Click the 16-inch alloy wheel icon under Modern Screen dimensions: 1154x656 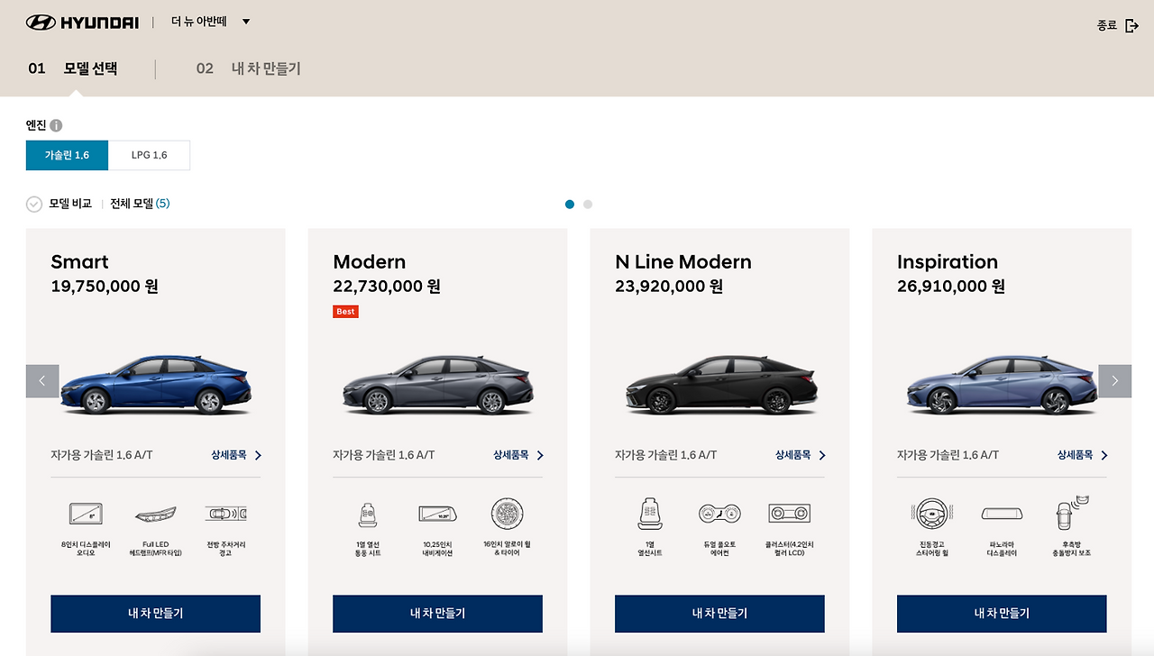pos(508,514)
